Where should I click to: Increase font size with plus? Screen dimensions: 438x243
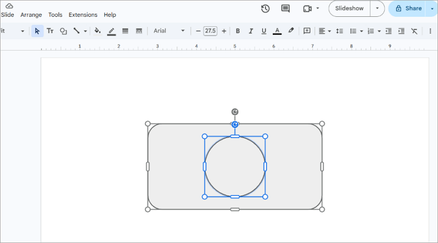[x=224, y=31]
